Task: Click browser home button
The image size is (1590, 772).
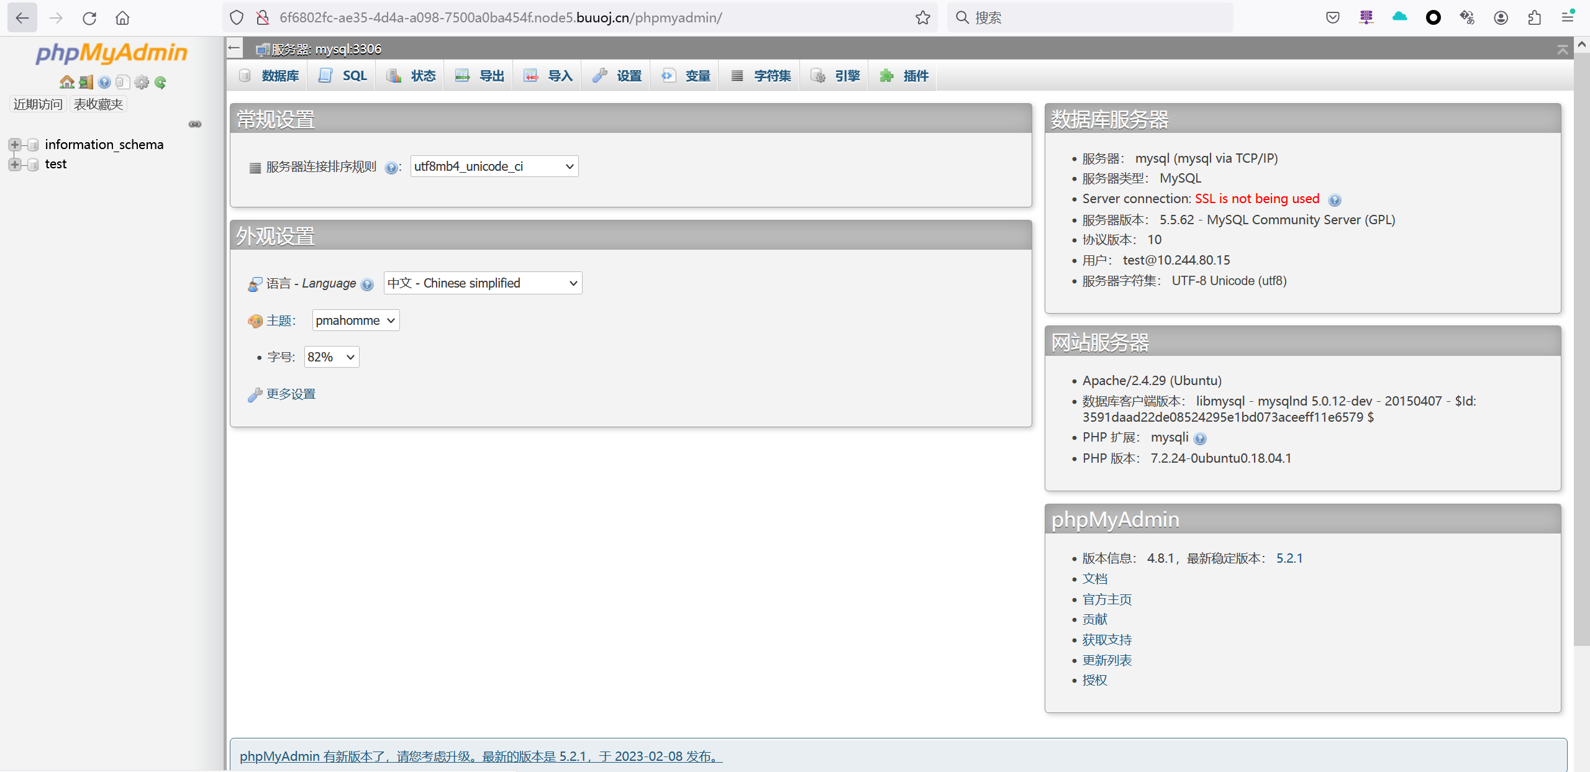Action: tap(122, 18)
